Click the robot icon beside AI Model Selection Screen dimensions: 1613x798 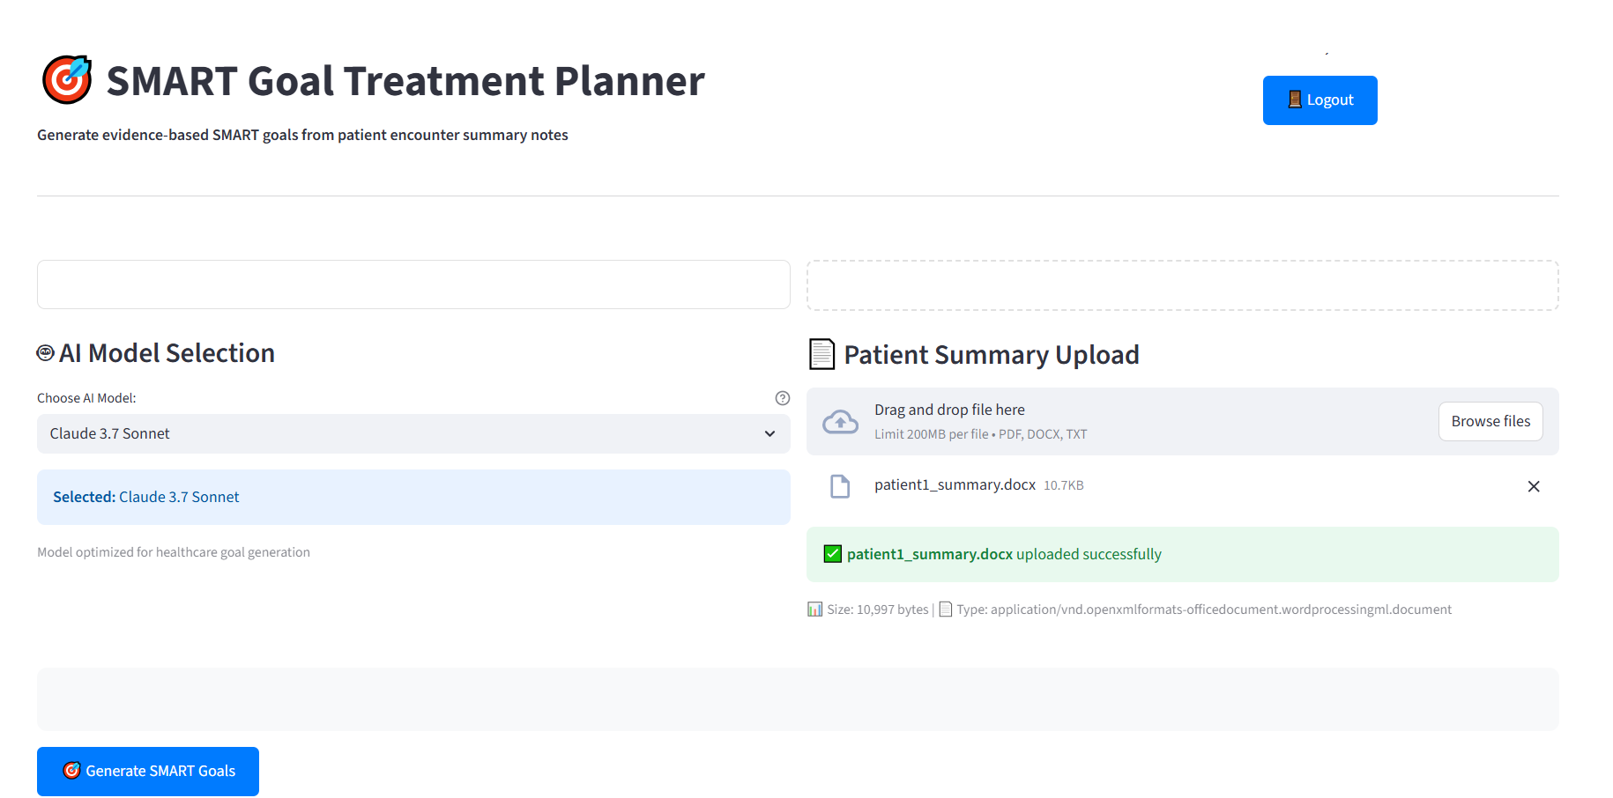coord(46,353)
